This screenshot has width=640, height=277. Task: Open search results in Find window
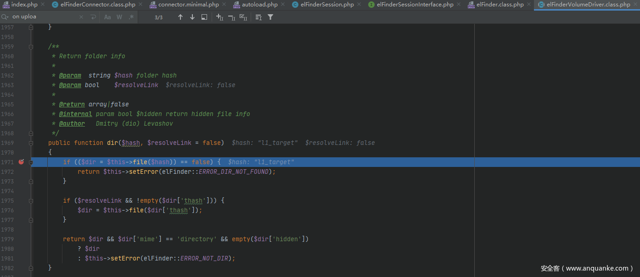(204, 17)
